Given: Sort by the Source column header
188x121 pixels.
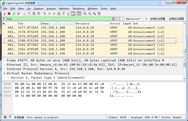Looking at the screenshot, I should point(58,23).
